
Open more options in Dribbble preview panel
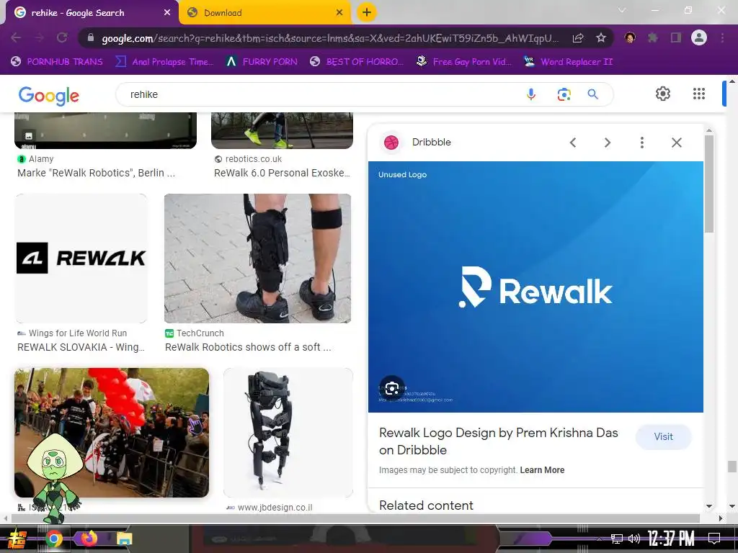(x=642, y=143)
